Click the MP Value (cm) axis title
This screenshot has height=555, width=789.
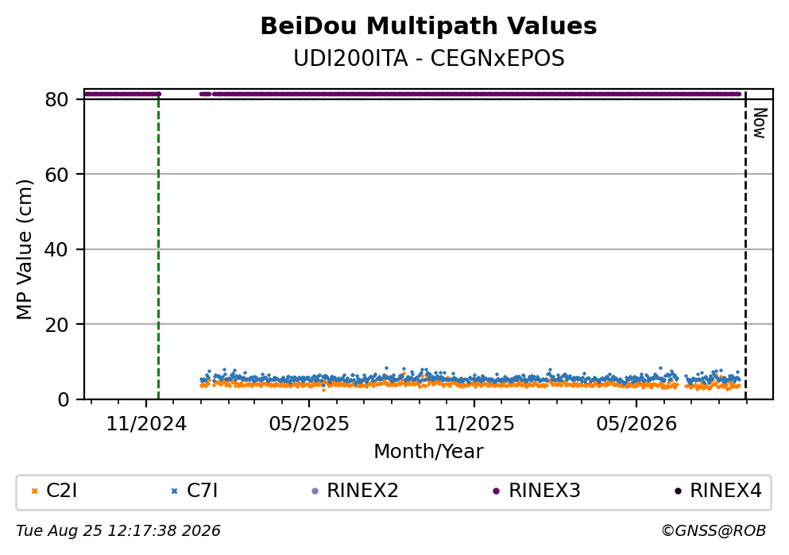click(x=24, y=249)
